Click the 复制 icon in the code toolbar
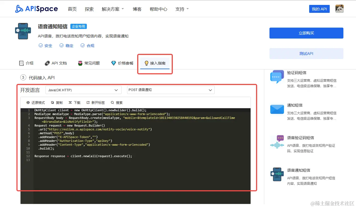The height and width of the screenshot is (208, 356). 52,102
